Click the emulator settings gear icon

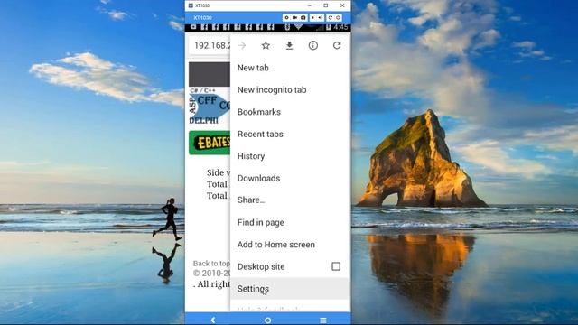pyautogui.click(x=287, y=18)
